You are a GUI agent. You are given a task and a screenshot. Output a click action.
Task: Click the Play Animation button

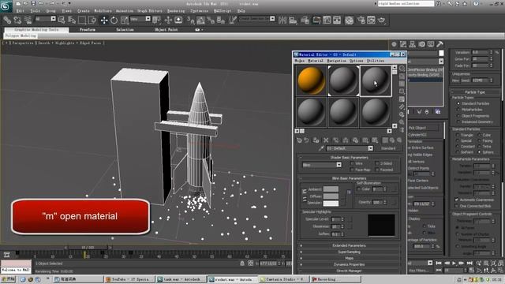[454, 263]
